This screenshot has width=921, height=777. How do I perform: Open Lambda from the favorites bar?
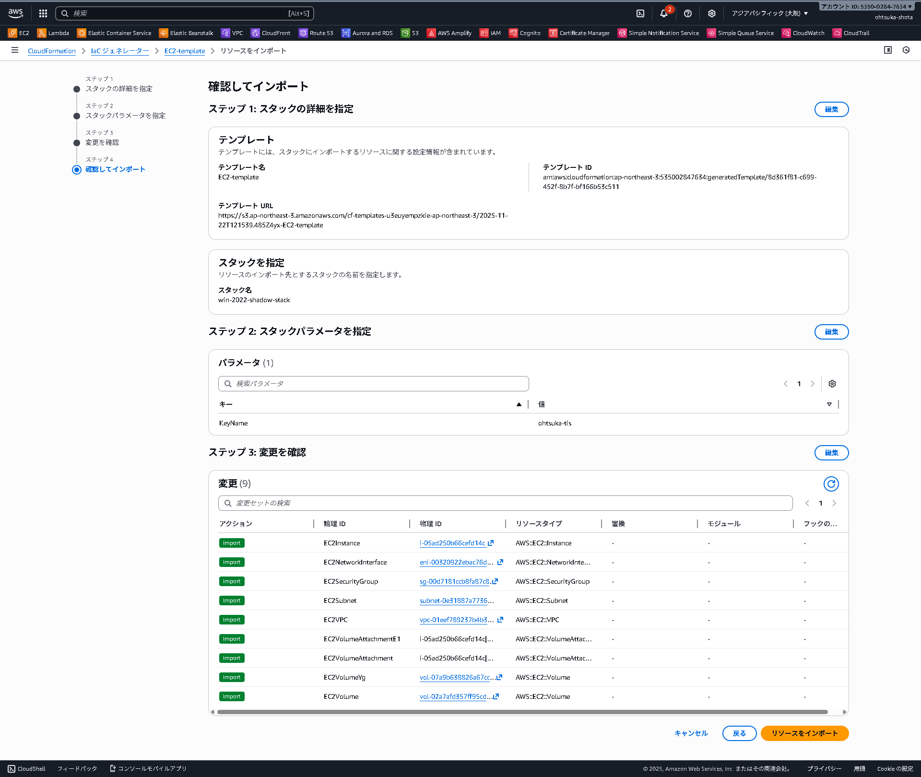point(54,33)
